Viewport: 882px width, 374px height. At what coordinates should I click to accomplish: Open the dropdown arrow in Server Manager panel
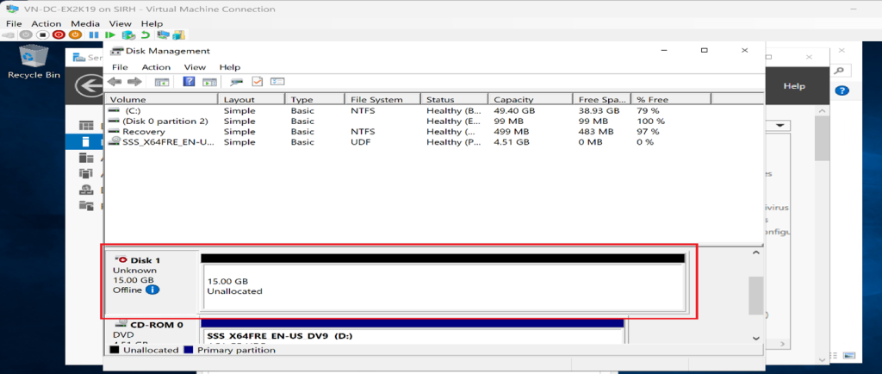[x=781, y=125]
